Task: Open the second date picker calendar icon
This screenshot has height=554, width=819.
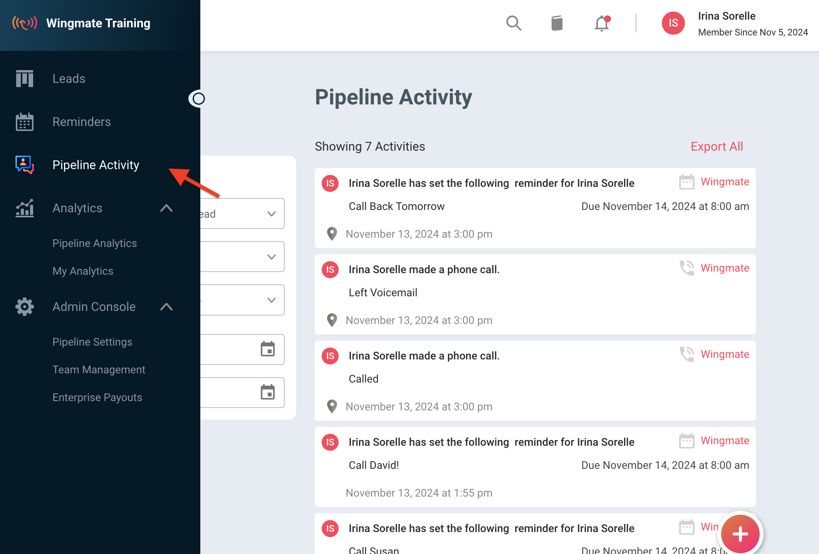Action: (268, 392)
